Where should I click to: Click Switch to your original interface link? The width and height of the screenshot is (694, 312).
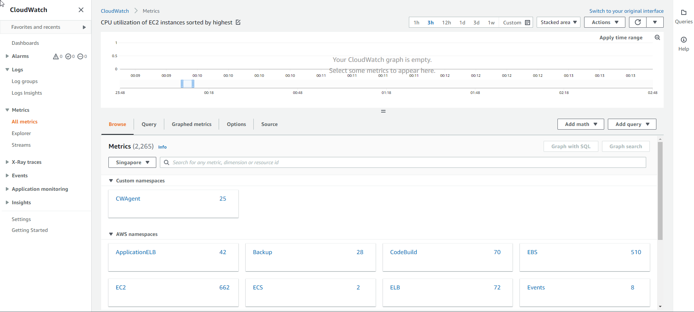point(626,11)
